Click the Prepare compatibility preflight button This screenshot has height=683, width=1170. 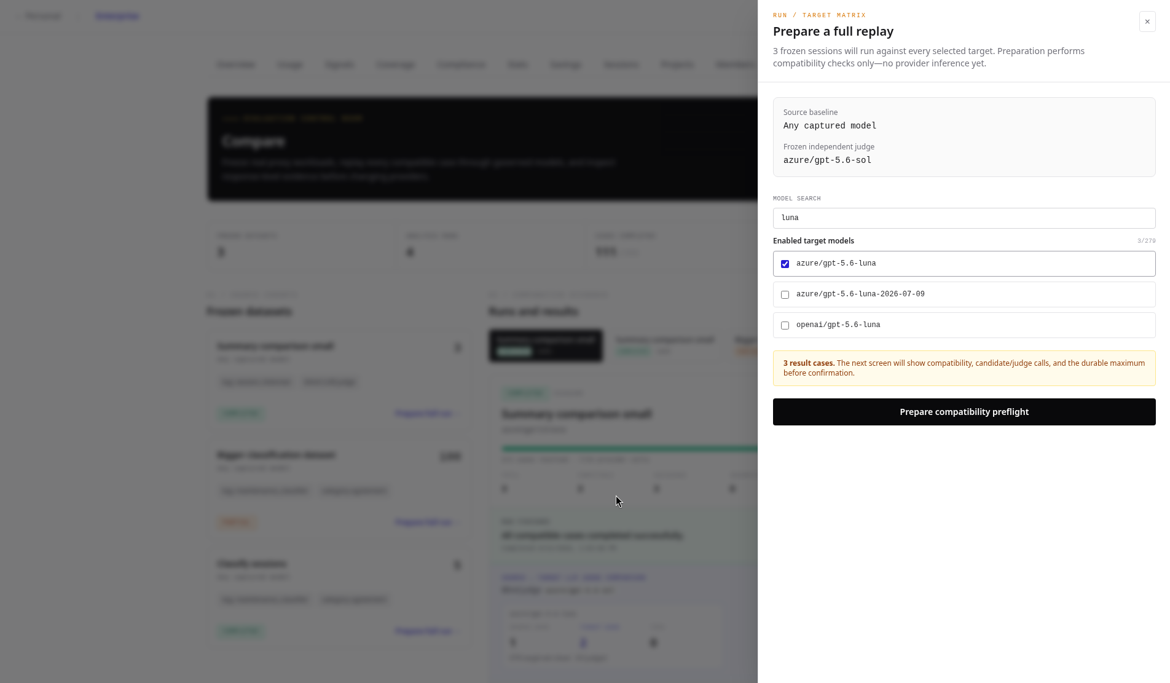coord(964,412)
